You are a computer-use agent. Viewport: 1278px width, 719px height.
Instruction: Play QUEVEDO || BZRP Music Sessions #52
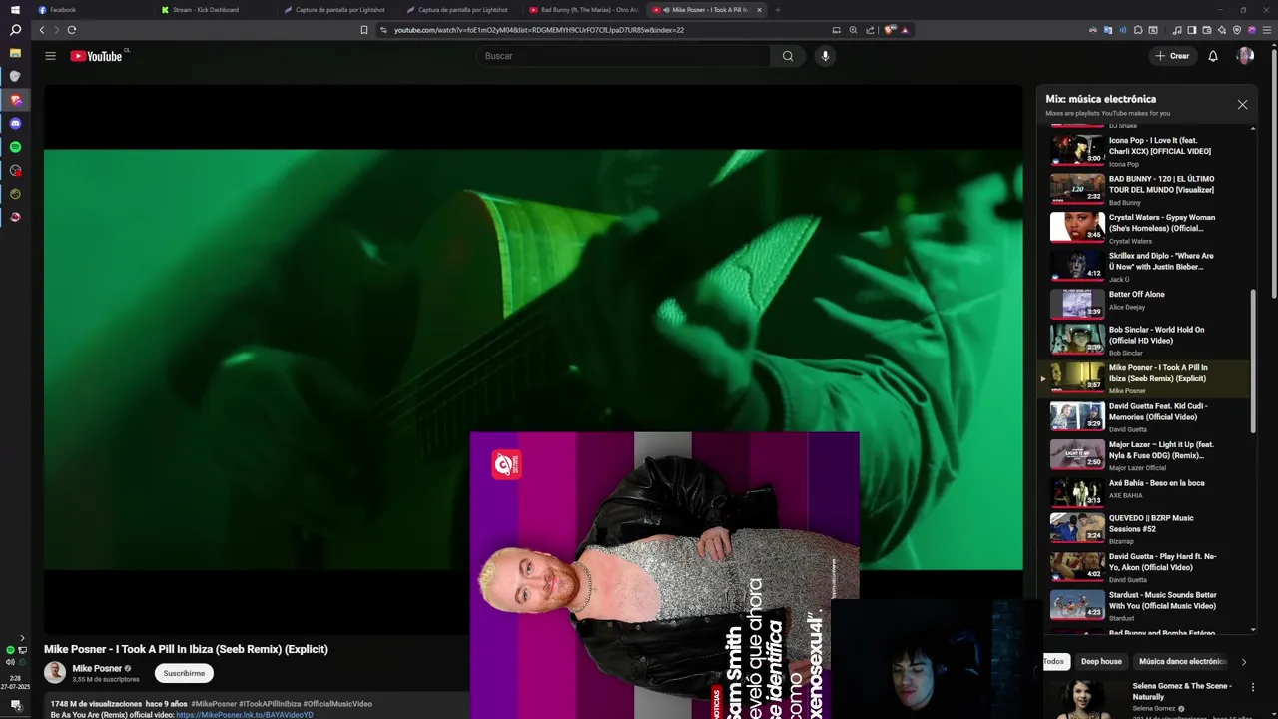1142,528
